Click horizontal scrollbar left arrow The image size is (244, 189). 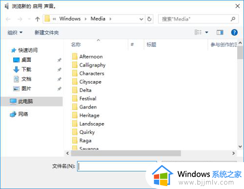coord(68,153)
